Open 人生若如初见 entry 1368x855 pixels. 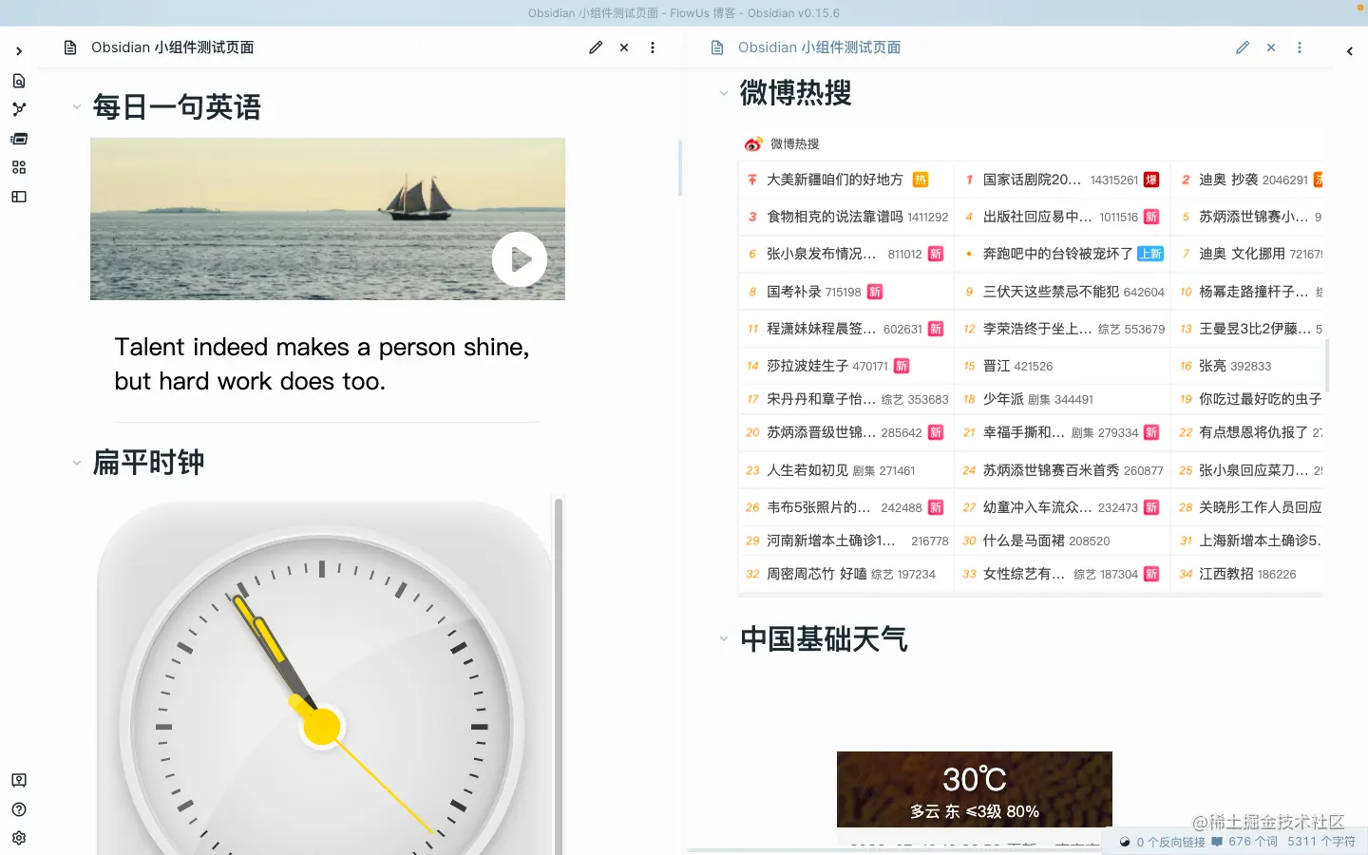[807, 470]
